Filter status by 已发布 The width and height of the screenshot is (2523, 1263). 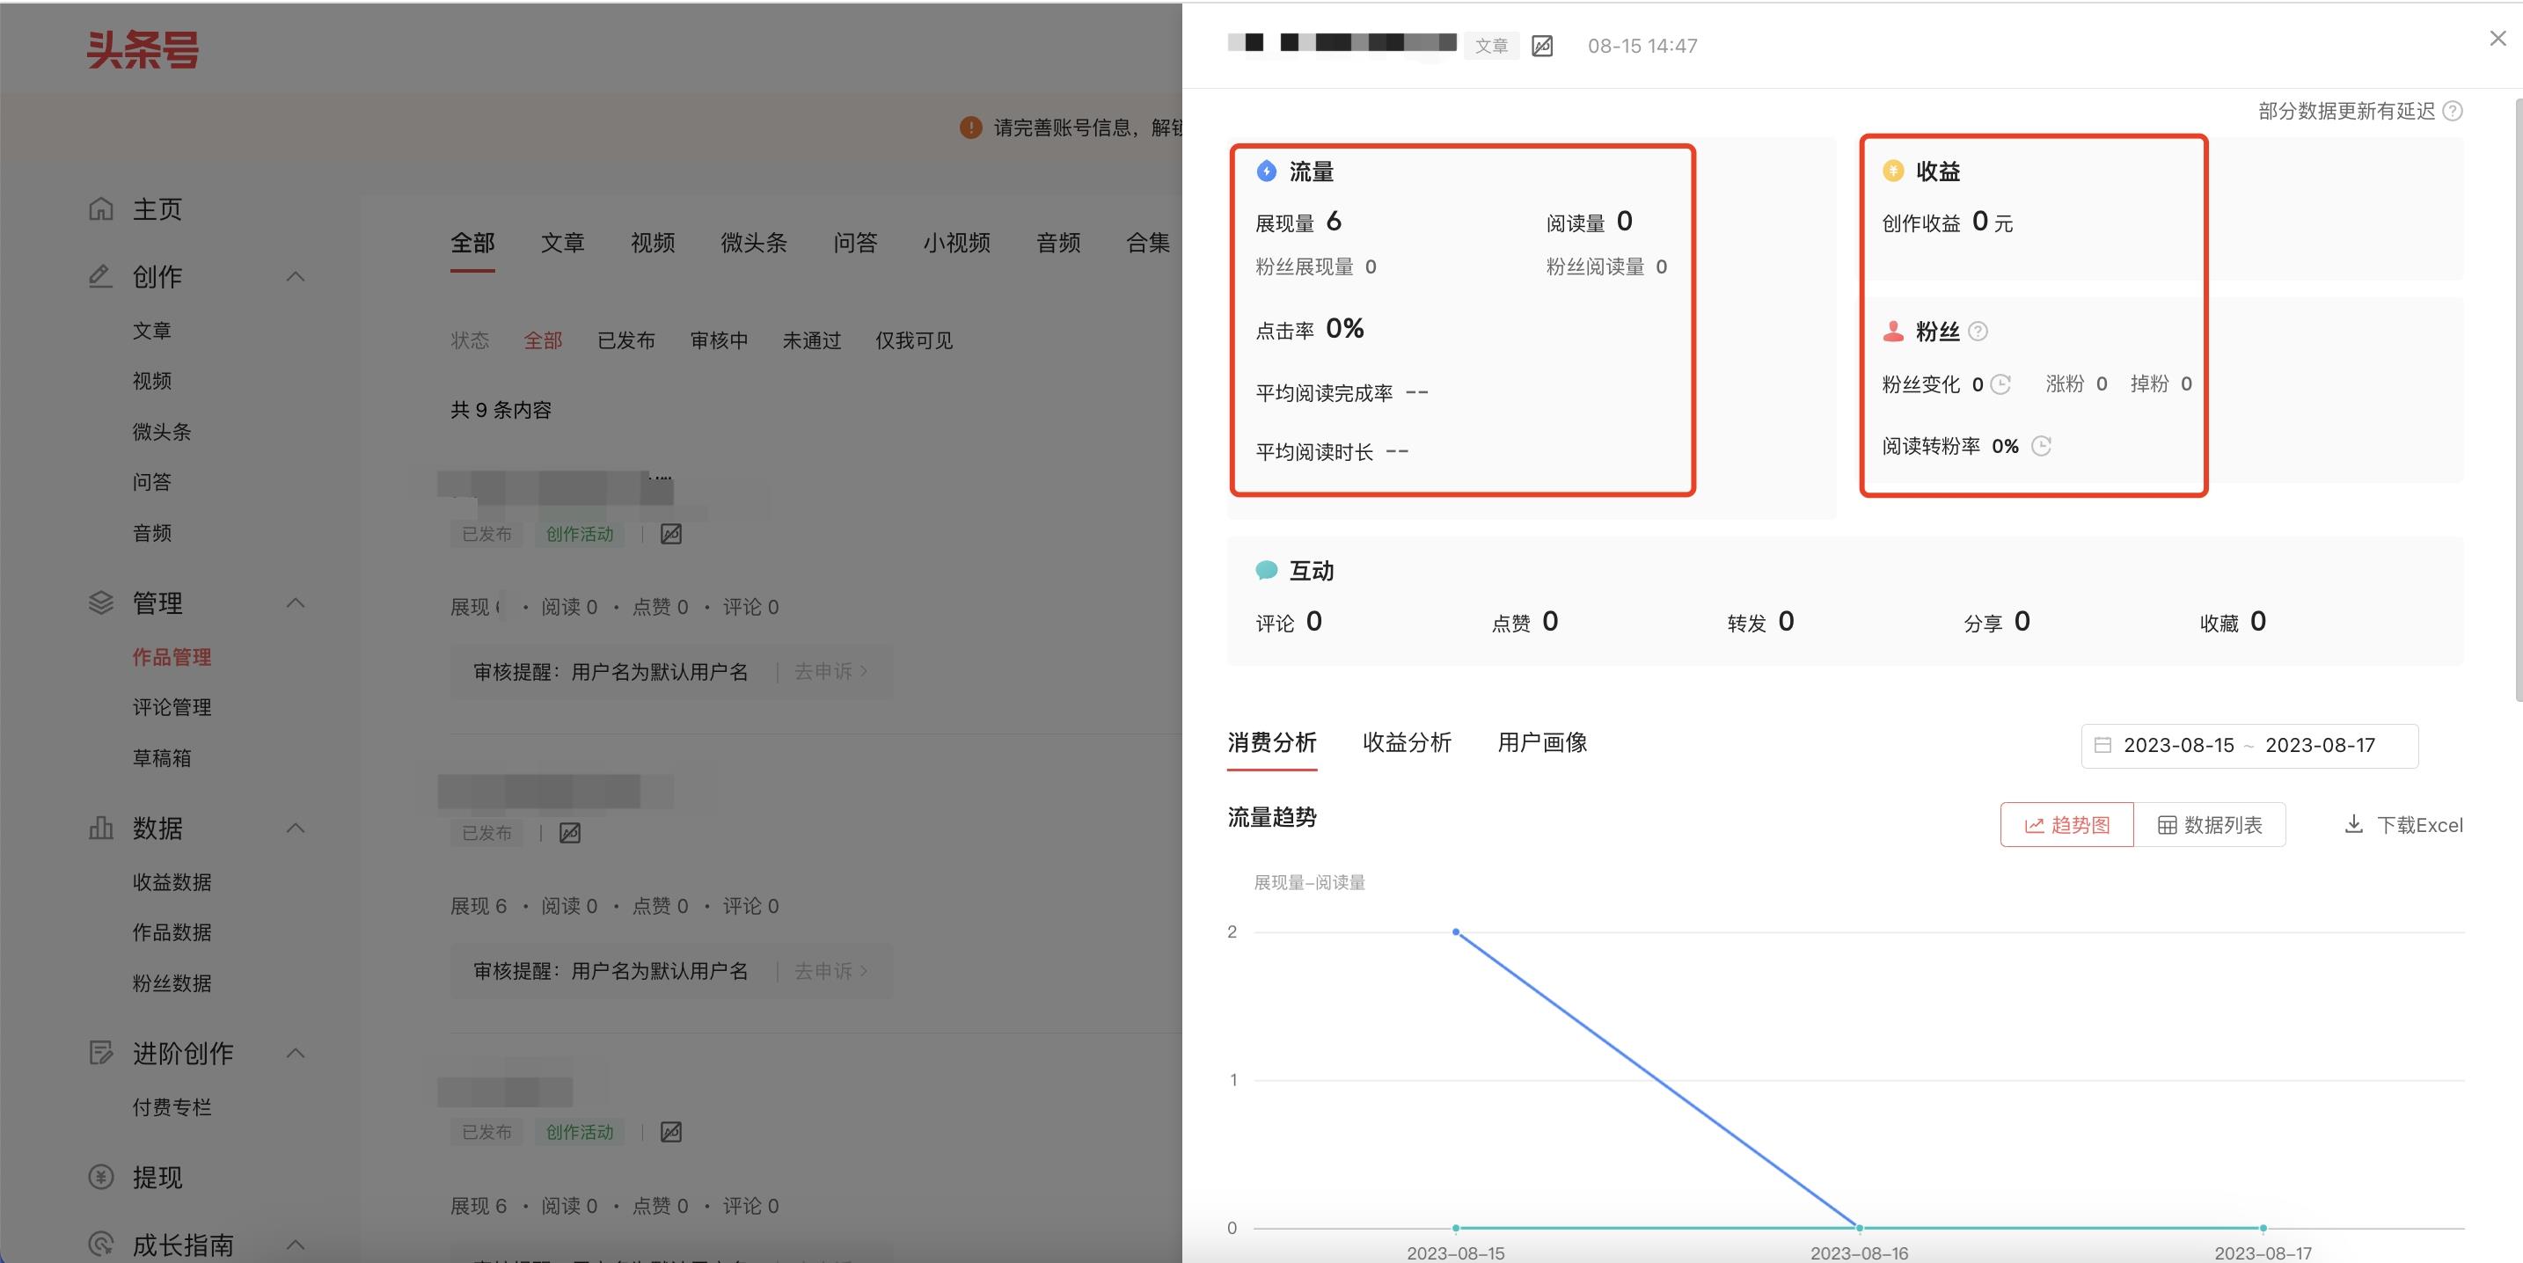[x=625, y=340]
